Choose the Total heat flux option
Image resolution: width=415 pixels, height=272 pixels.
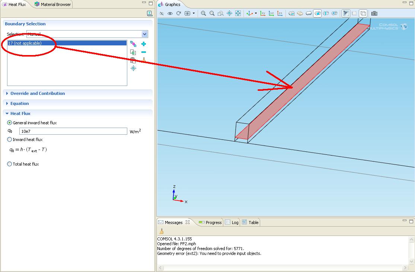pyautogui.click(x=10, y=164)
